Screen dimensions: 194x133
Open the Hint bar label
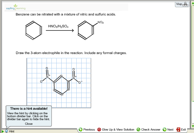(x=11, y=131)
